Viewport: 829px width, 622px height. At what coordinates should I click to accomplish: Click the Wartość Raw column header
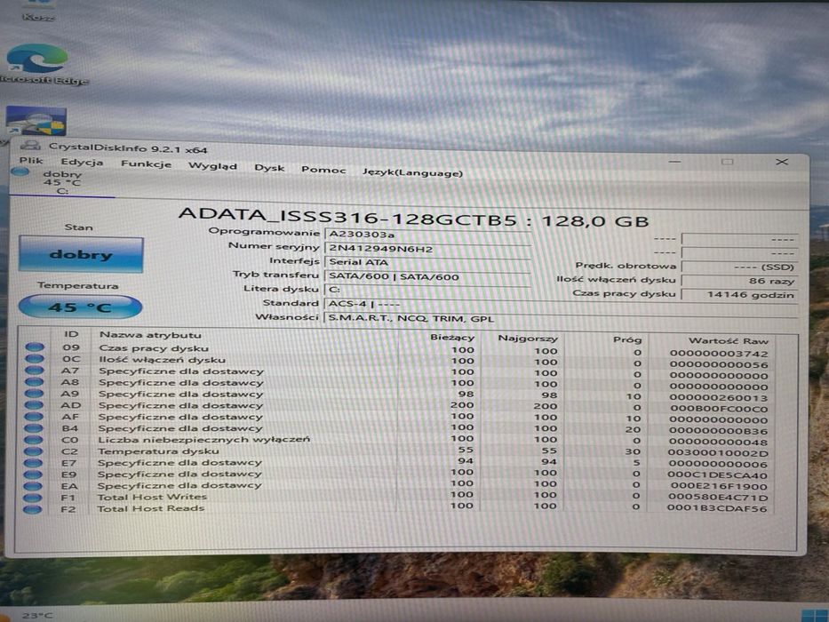pyautogui.click(x=728, y=341)
